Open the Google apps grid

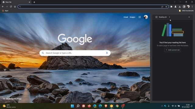click(x=140, y=17)
